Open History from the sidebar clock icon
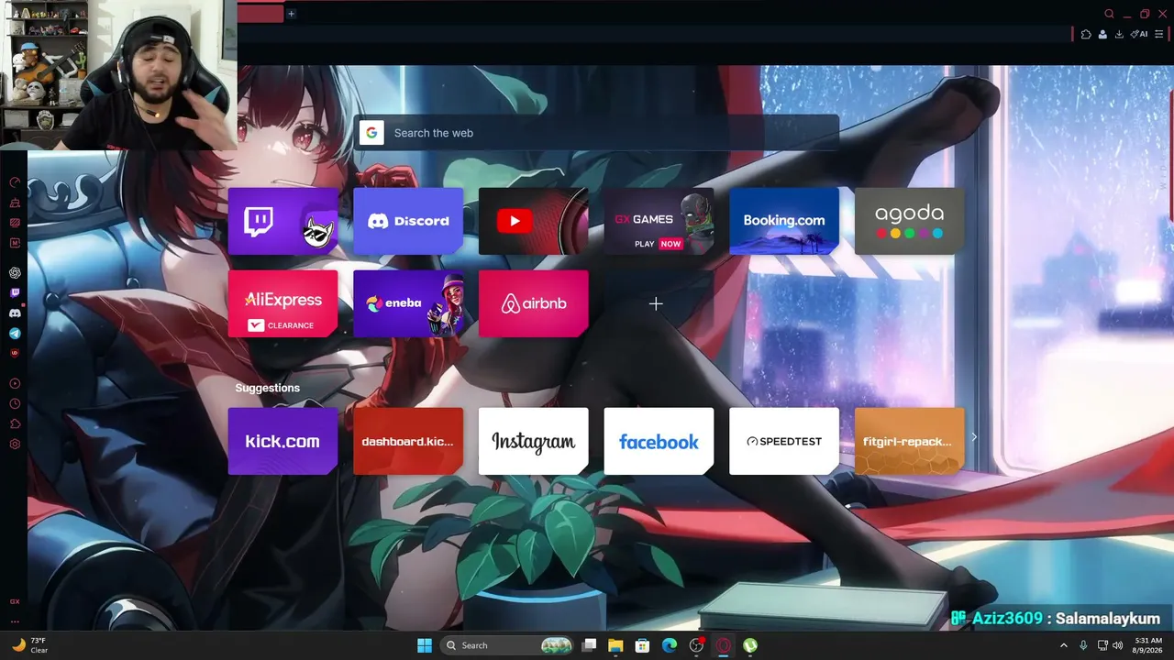Screen dimensions: 1174x660 (15, 403)
